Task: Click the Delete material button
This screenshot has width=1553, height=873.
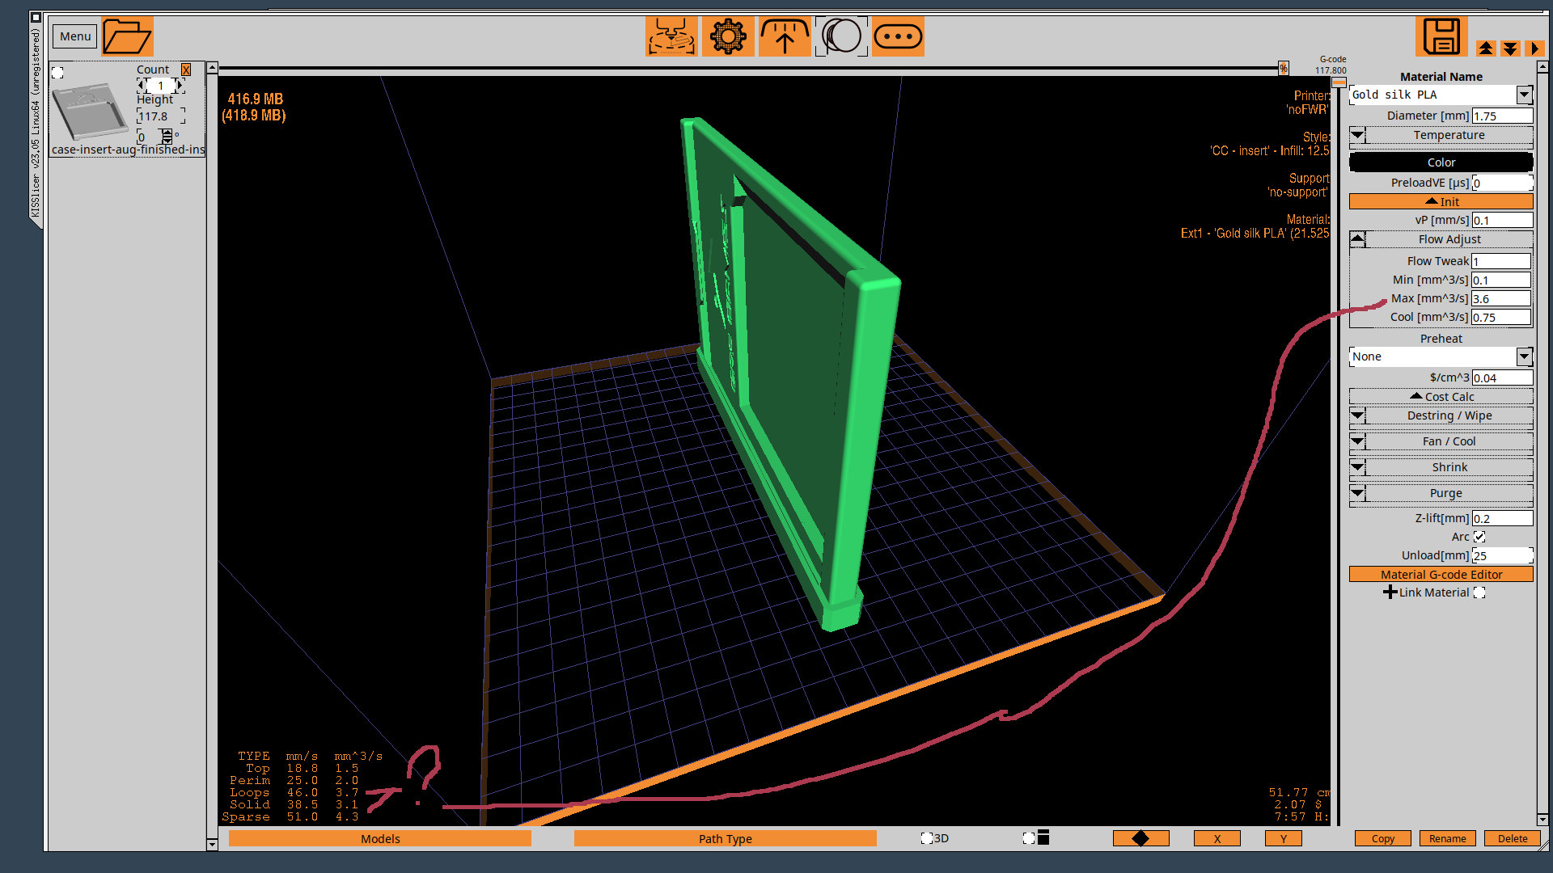Action: coord(1512,838)
